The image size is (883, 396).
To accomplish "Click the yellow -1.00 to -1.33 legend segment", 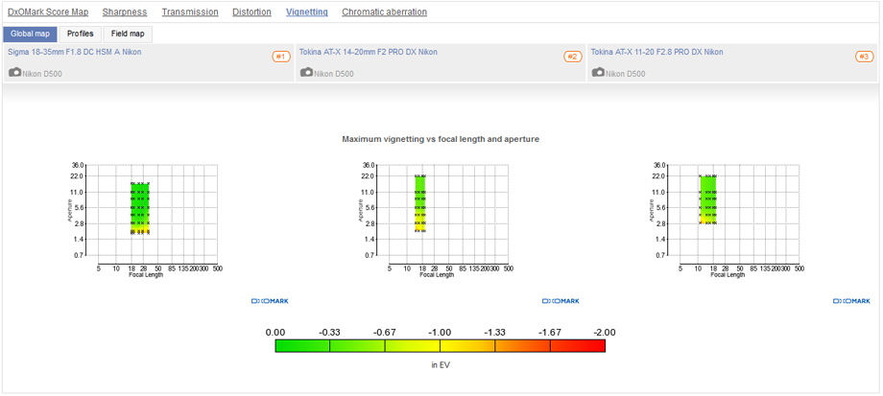I will tap(467, 345).
